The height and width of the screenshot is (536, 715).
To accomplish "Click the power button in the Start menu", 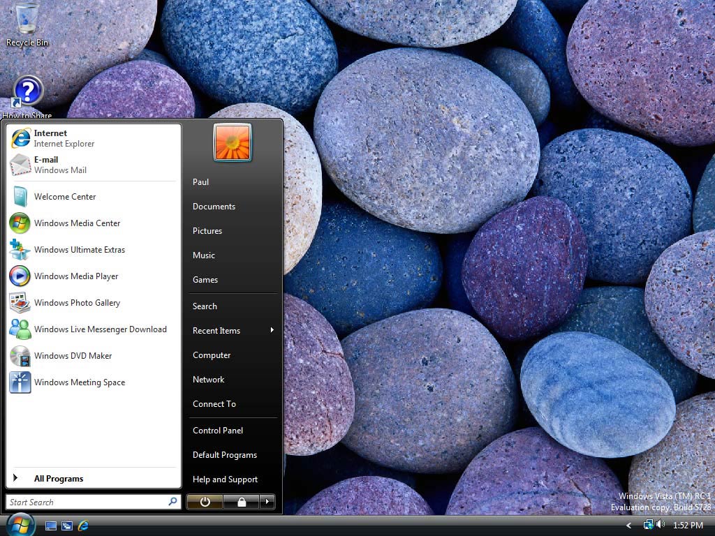I will pos(205,502).
